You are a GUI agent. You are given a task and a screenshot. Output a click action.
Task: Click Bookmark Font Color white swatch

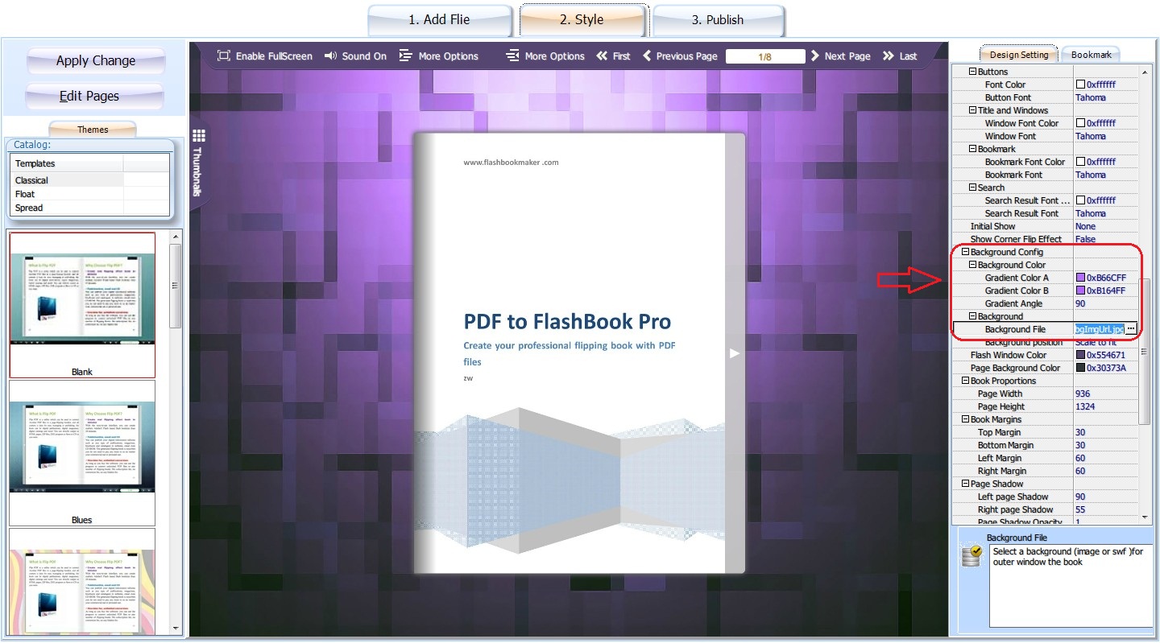1080,162
